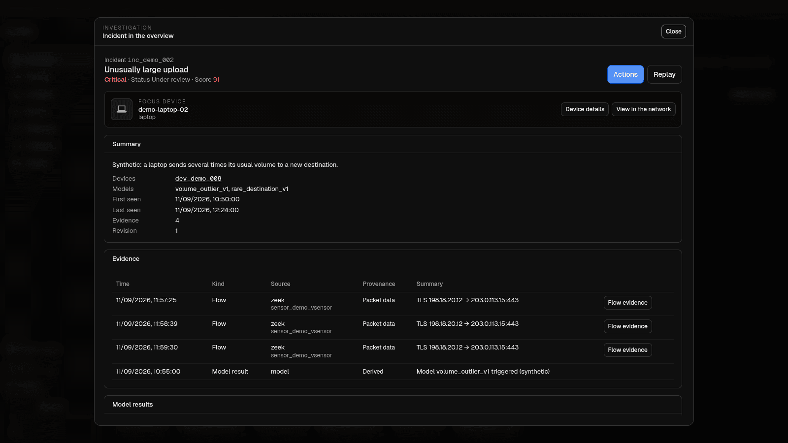
Task: Click the incident ID inc_demo_002
Action: 151,60
